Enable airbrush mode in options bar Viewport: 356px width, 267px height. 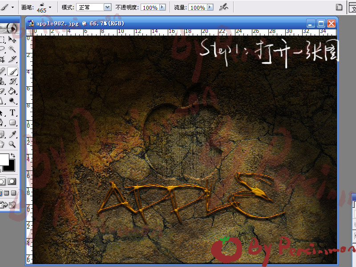223,7
